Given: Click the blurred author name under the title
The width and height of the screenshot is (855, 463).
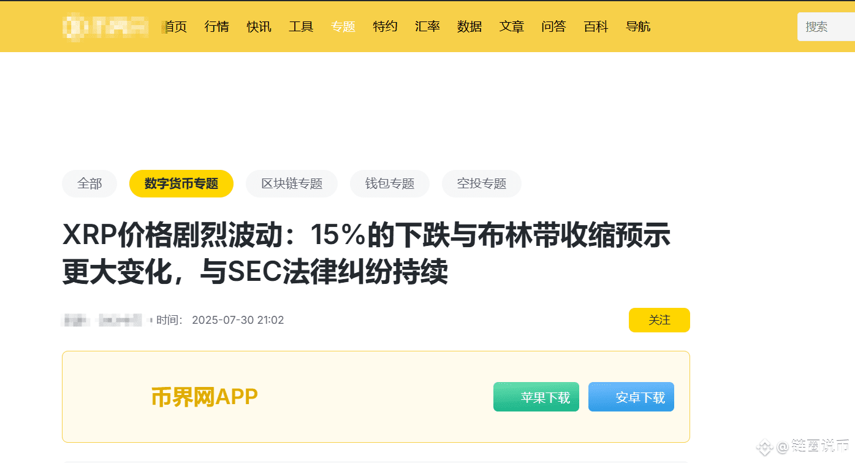Looking at the screenshot, I should click(x=103, y=320).
